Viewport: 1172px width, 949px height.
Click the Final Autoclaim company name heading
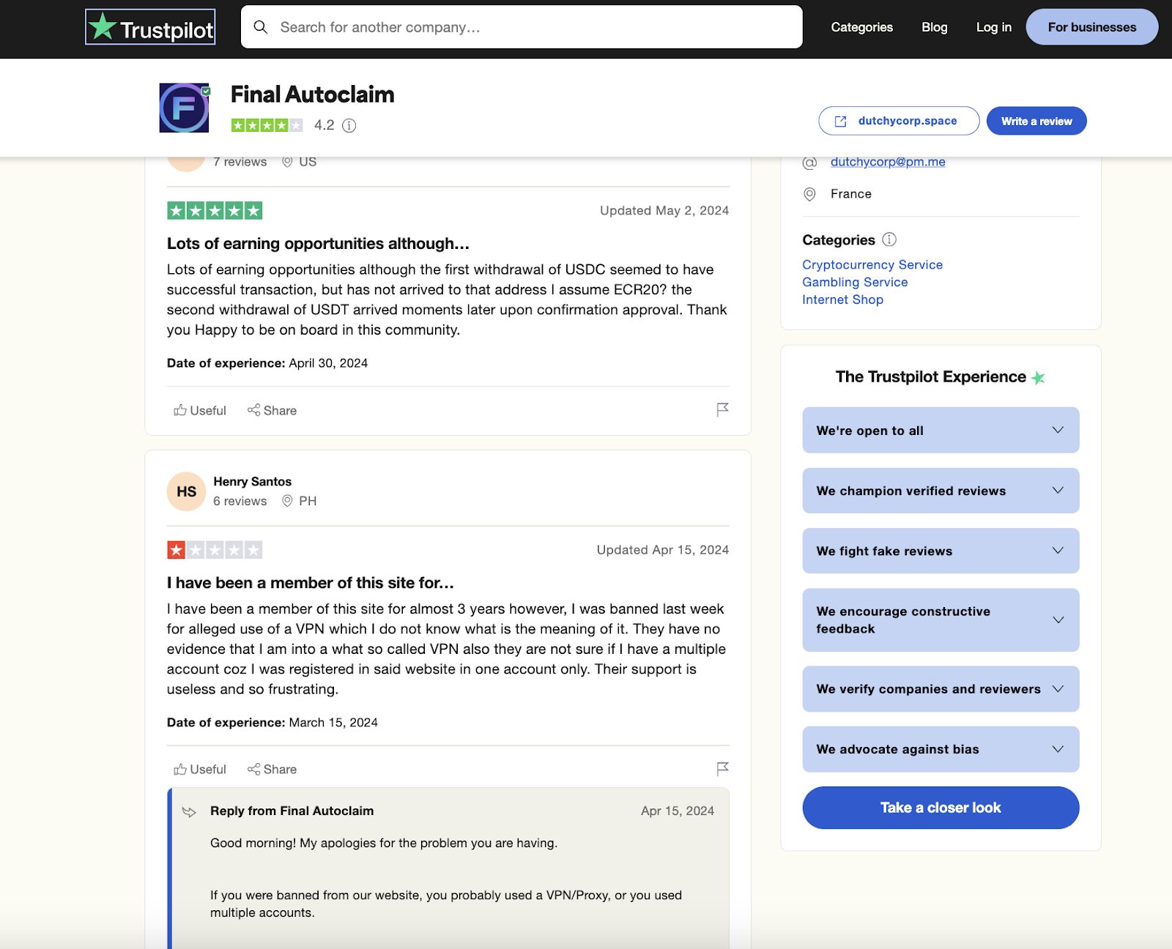tap(312, 94)
